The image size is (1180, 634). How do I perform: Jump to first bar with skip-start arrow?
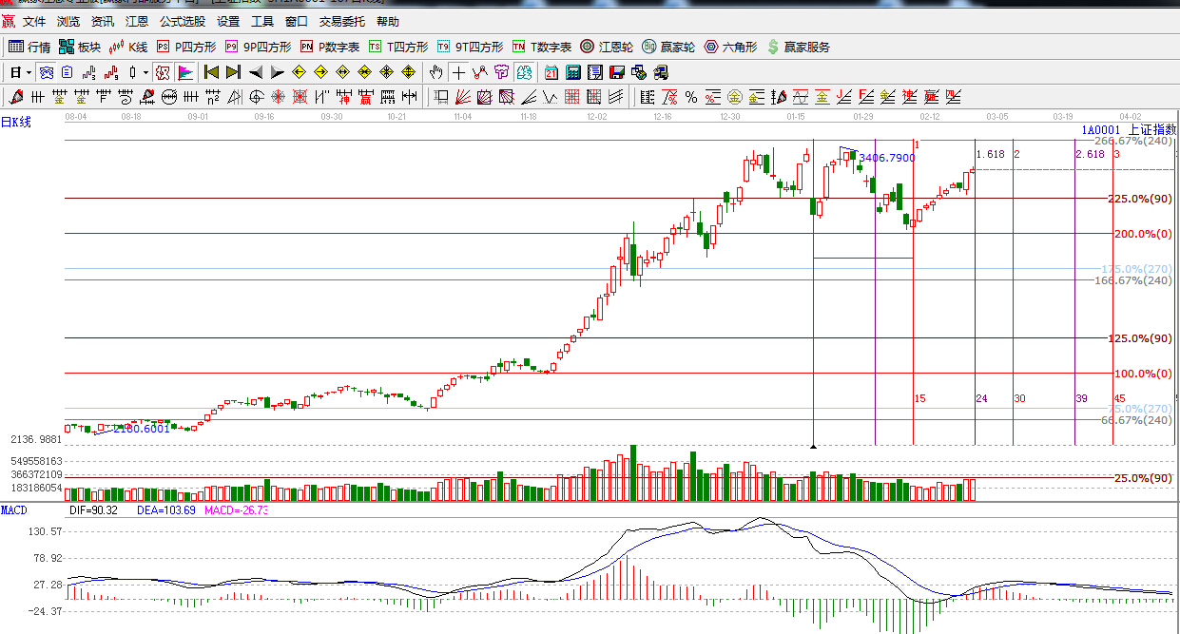[x=211, y=72]
